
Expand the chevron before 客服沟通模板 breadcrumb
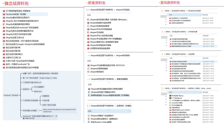115,79
